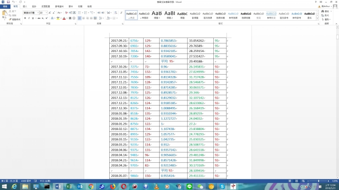Image resolution: width=339 pixels, height=190 pixels.
Task: Open the font name dropdown
Action: 38,13
